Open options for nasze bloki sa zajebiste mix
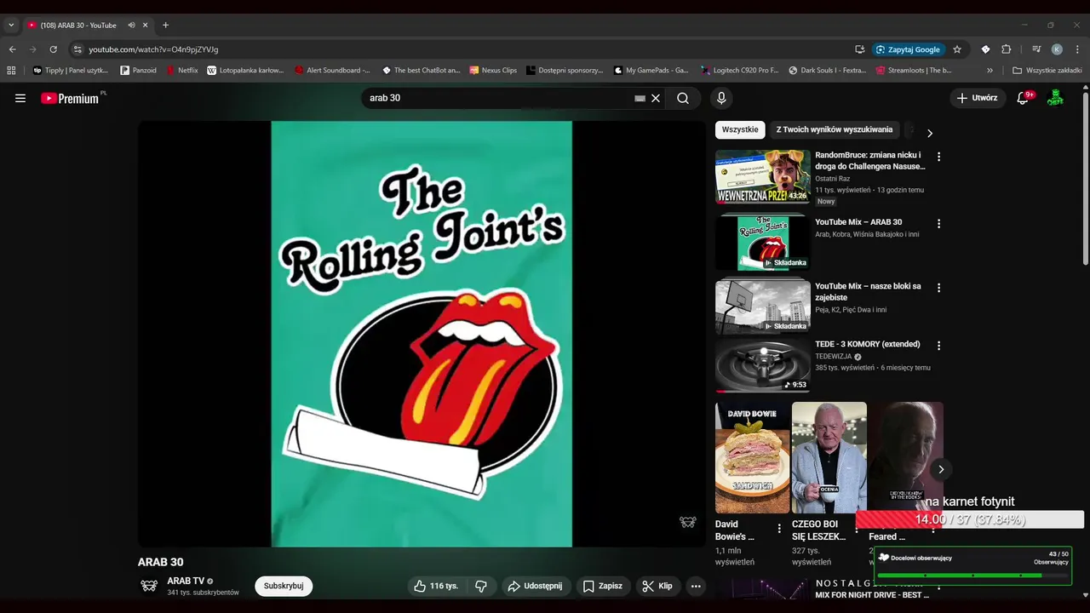 point(939,288)
